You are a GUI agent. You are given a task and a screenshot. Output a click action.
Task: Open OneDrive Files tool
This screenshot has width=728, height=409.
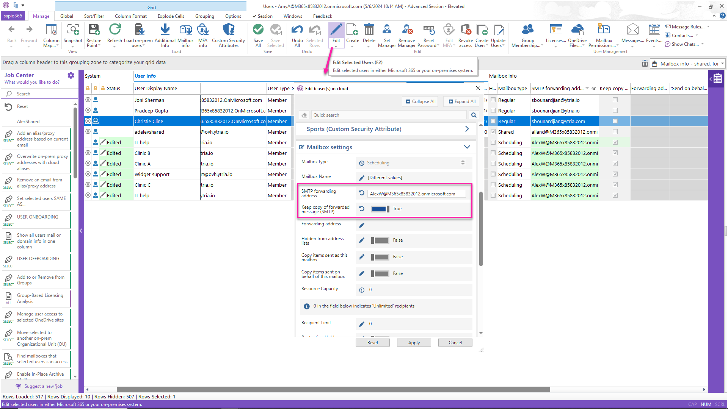pos(577,36)
